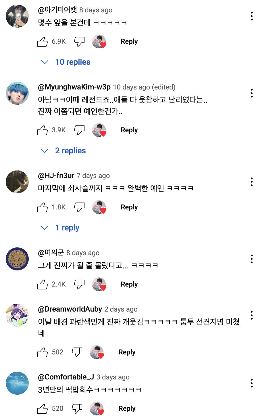The height and width of the screenshot is (416, 269).
Task: Dislike the comment by @여의군
Action: pyautogui.click(x=79, y=284)
